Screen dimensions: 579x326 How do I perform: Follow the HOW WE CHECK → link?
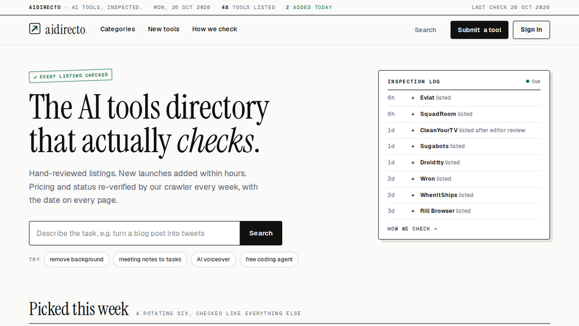coord(412,229)
